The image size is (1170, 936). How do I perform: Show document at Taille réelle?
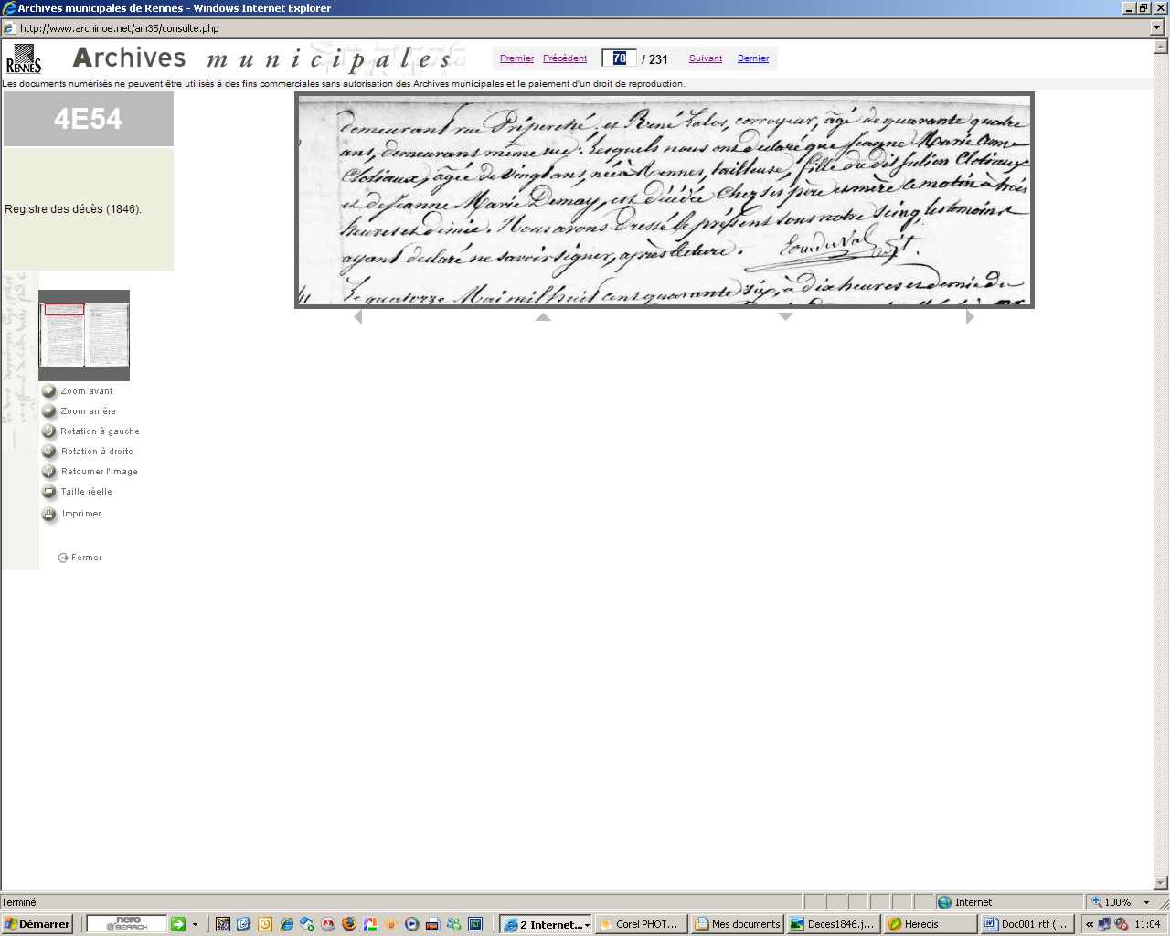point(49,492)
